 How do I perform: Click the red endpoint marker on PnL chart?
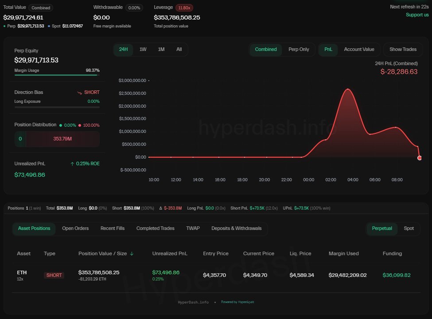coord(419,158)
